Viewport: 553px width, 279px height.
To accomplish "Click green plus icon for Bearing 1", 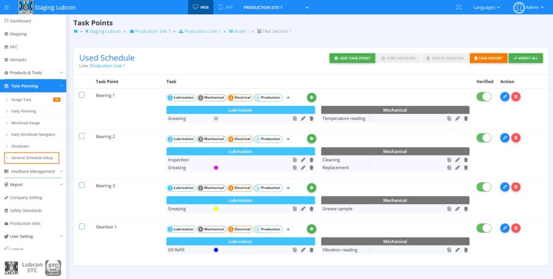I will pos(312,97).
